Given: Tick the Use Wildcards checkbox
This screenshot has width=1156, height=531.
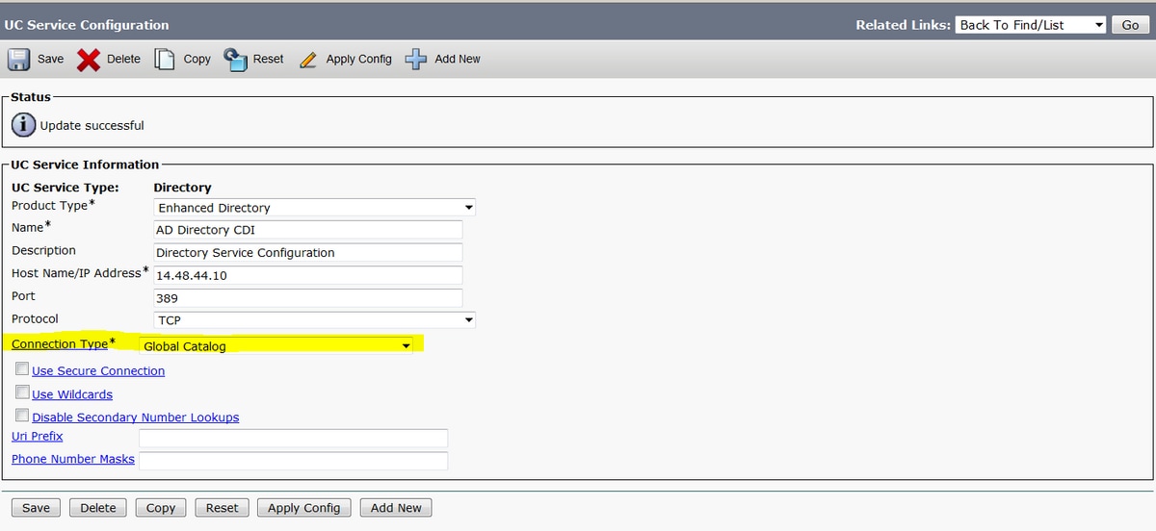Looking at the screenshot, I should point(22,392).
